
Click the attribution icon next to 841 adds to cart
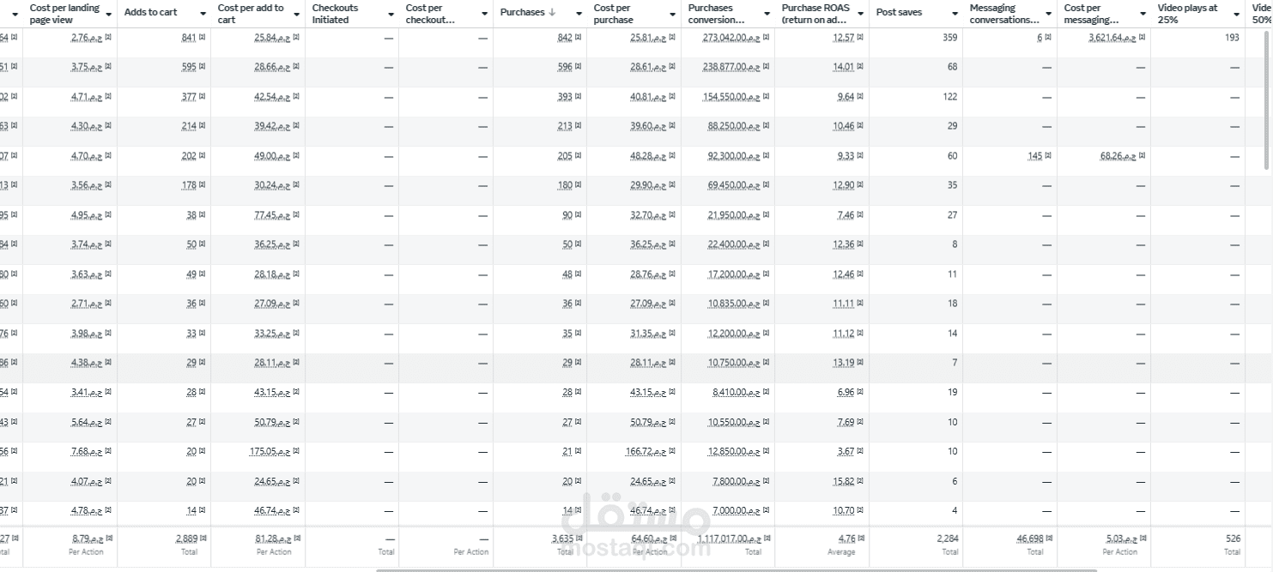(202, 37)
